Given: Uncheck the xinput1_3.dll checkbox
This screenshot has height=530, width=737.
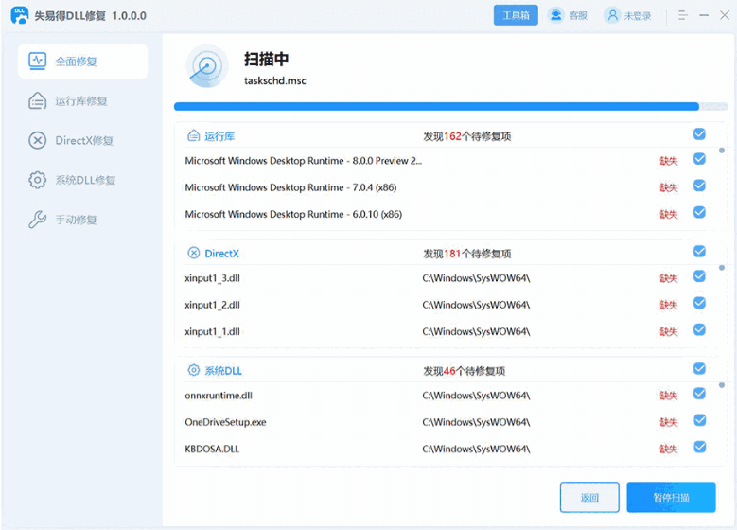Looking at the screenshot, I should tap(699, 276).
